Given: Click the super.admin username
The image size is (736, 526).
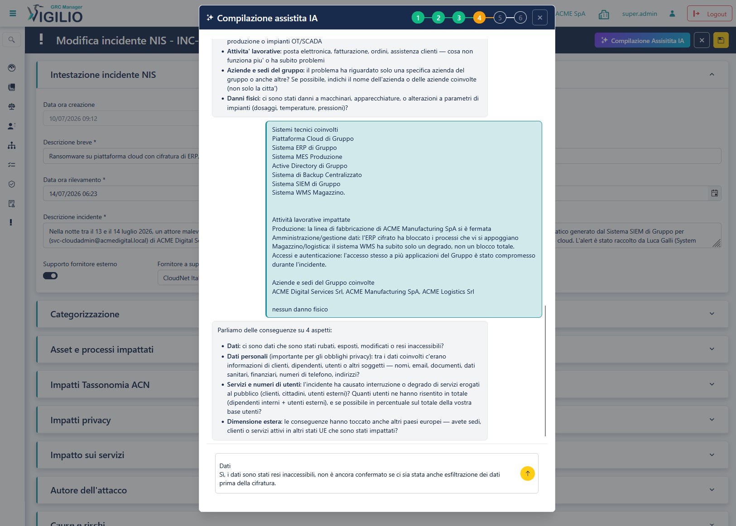Looking at the screenshot, I should pos(640,14).
